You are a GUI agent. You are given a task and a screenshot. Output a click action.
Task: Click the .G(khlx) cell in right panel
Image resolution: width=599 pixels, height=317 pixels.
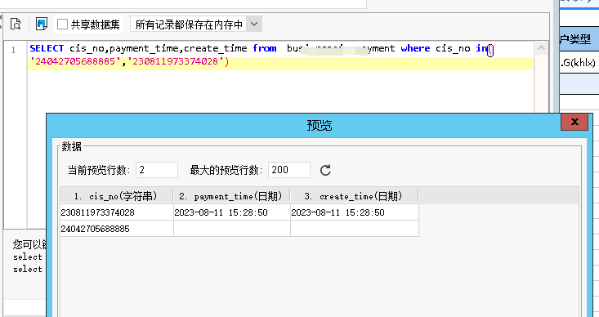click(x=579, y=63)
